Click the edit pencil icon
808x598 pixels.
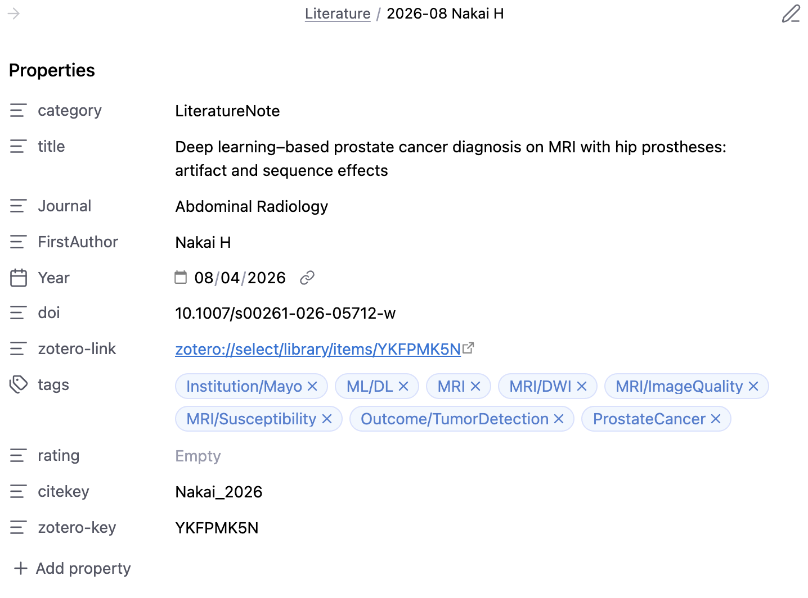tap(791, 13)
